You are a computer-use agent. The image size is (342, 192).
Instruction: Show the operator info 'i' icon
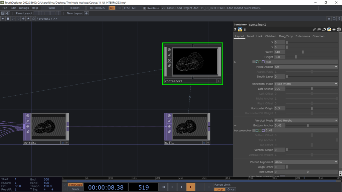pos(245,29)
